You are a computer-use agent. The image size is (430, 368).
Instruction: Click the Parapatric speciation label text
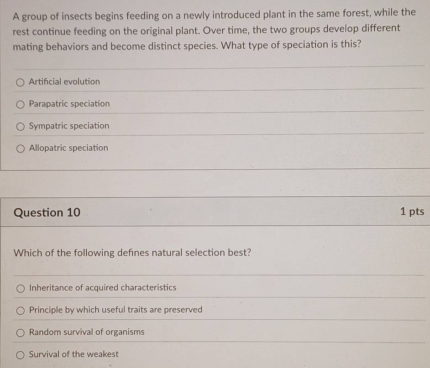pyautogui.click(x=69, y=104)
